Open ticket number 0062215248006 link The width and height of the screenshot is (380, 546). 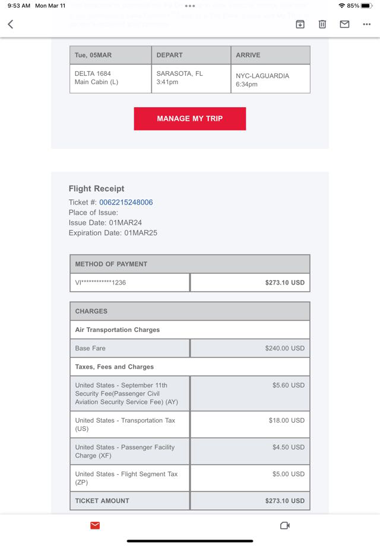(x=126, y=202)
